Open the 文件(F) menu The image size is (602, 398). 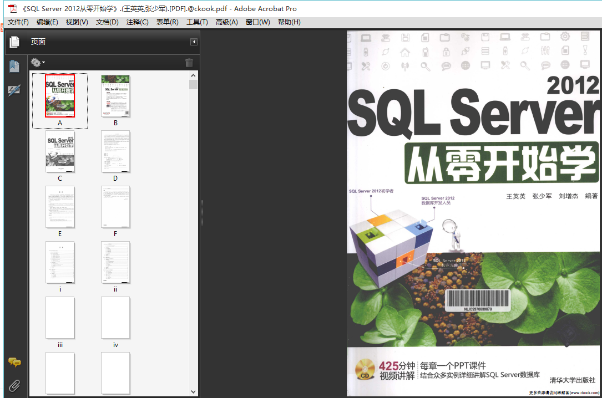[x=18, y=22]
